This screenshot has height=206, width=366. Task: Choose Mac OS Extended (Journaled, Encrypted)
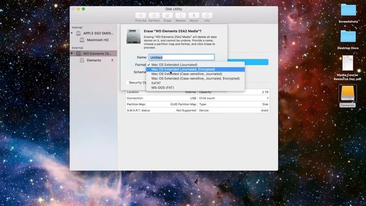(x=196, y=69)
